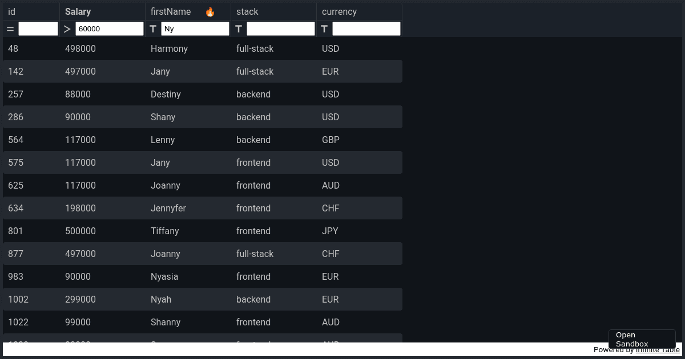Open the equals operator icon for id filter
This screenshot has width=685, height=359.
[x=10, y=28]
